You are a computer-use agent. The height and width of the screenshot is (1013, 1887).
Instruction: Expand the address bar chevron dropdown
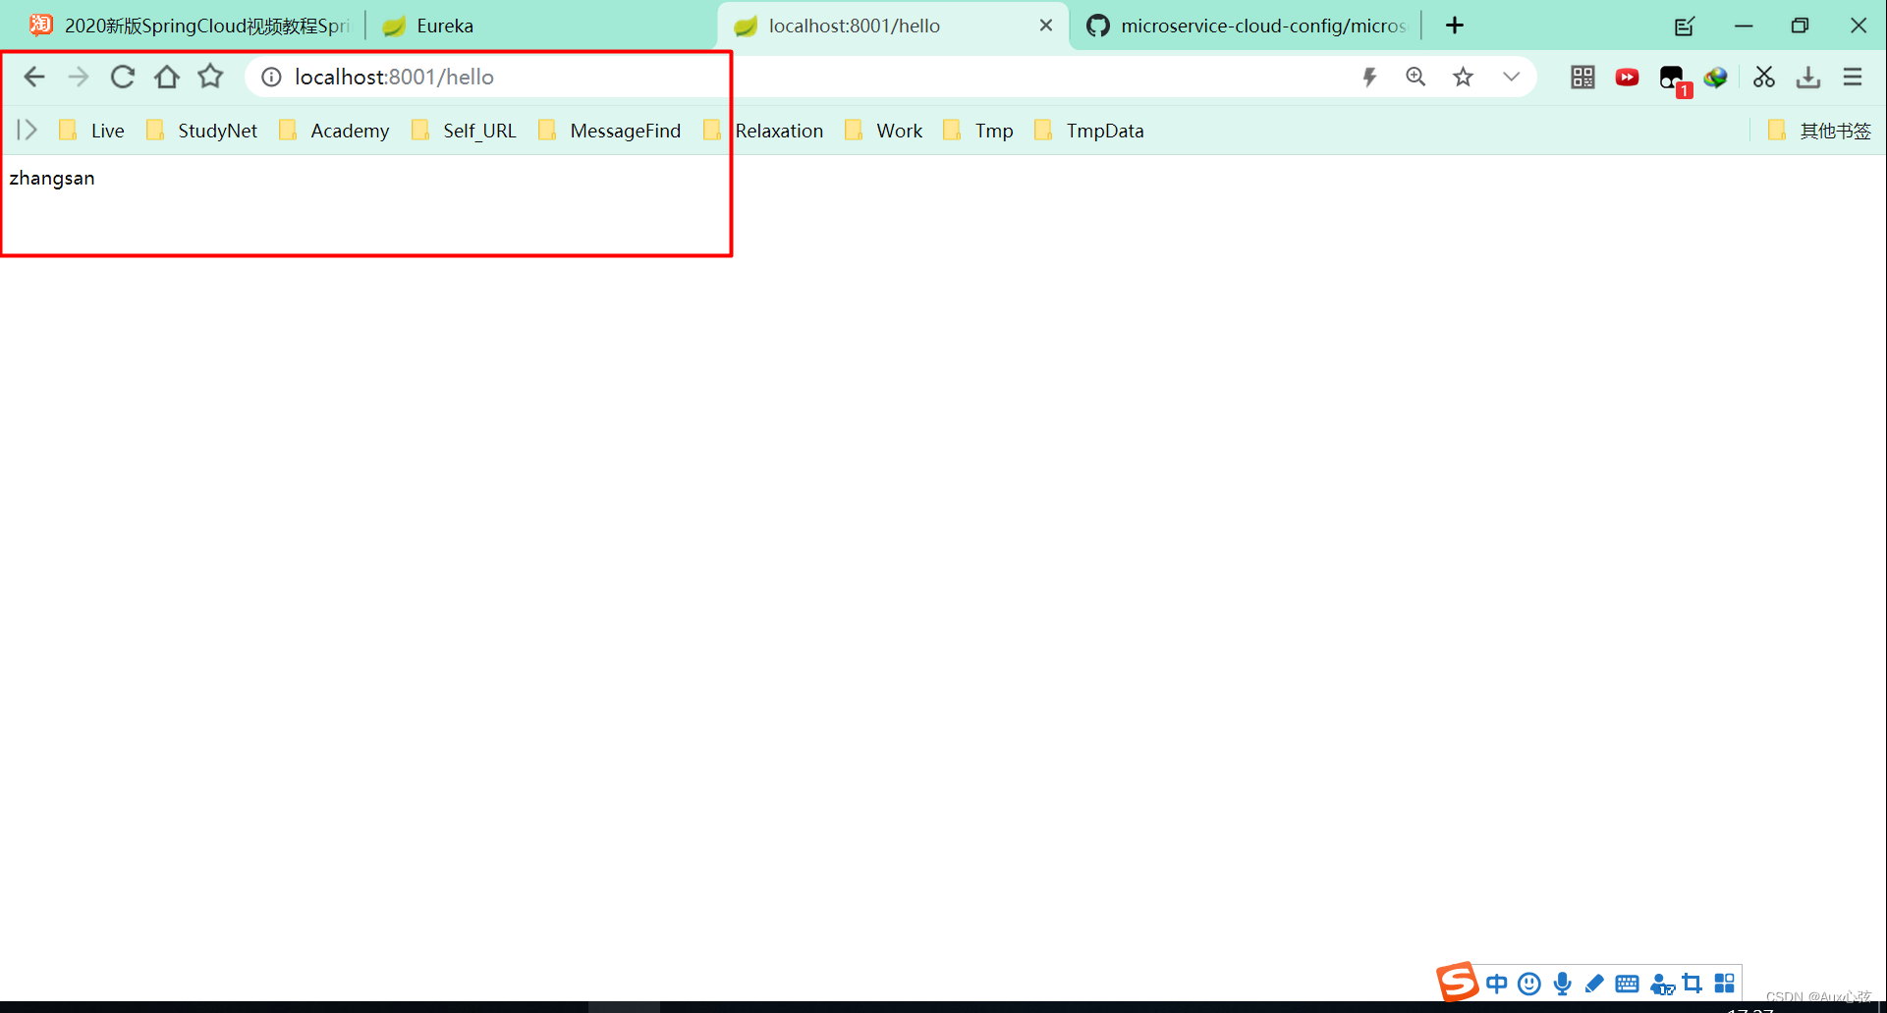1511,77
